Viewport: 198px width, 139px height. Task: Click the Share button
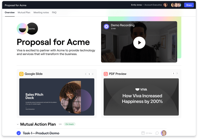[x=189, y=5]
